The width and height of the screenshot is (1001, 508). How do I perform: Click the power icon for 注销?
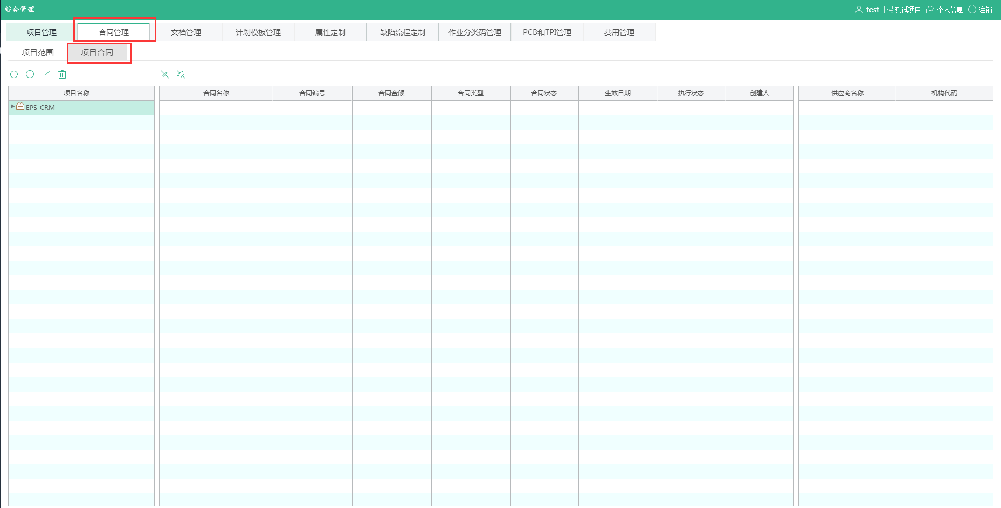[972, 10]
